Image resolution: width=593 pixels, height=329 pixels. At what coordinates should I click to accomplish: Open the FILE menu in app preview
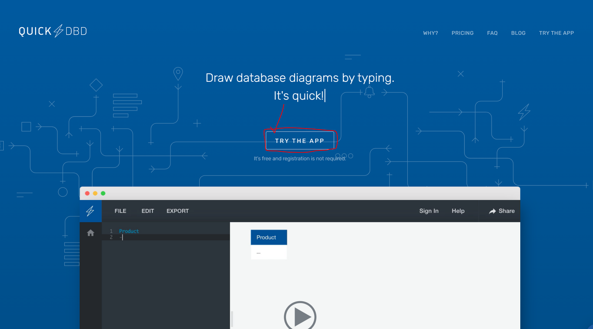coord(120,211)
